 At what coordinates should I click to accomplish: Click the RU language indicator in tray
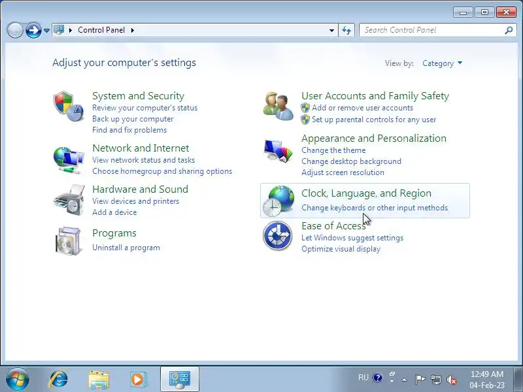click(363, 378)
